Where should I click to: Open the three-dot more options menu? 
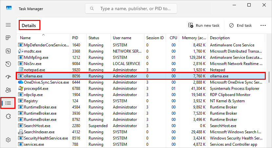[263, 25]
